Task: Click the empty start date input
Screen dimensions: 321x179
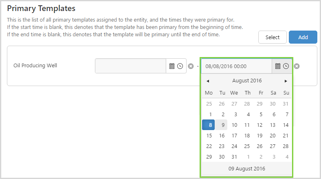Action: pos(130,66)
